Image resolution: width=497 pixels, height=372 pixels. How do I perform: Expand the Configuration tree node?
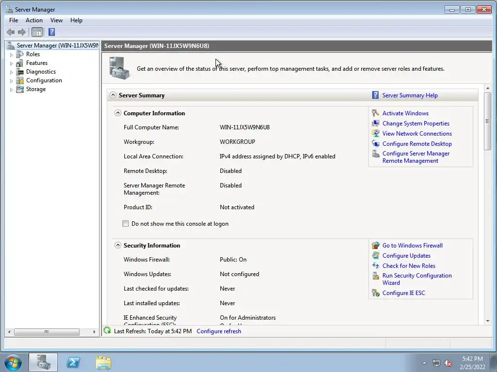pos(11,81)
